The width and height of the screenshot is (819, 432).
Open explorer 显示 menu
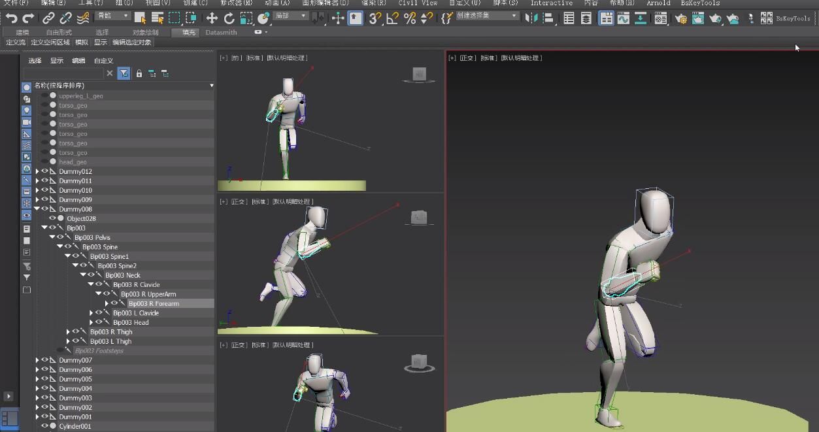57,61
